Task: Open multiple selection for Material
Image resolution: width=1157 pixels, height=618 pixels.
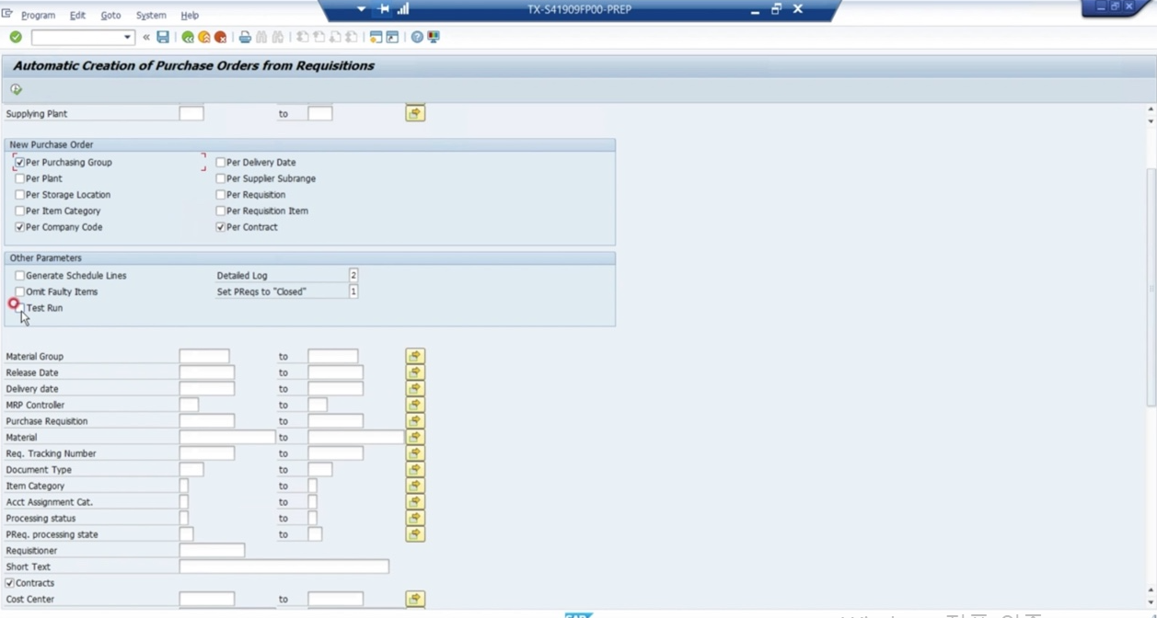Action: click(415, 437)
